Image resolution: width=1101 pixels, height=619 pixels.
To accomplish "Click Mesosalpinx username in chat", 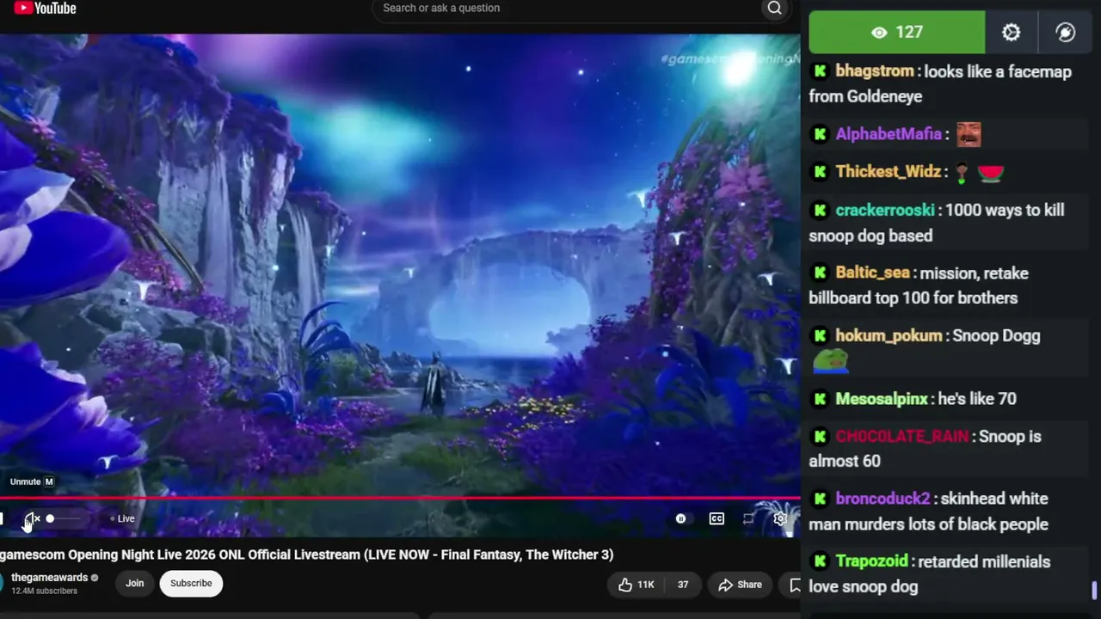I will click(x=882, y=399).
